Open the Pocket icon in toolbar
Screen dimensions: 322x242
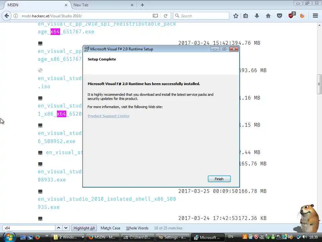[280, 16]
